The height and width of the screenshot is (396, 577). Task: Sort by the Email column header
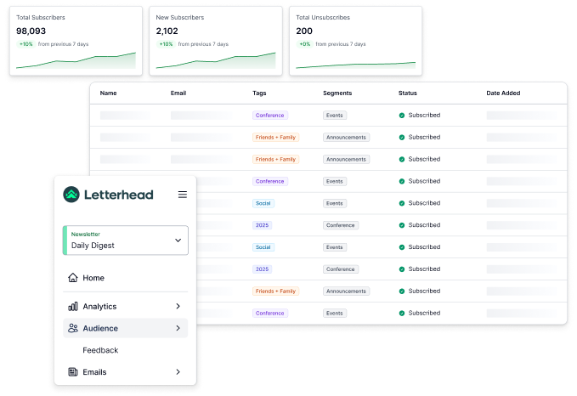pyautogui.click(x=178, y=93)
